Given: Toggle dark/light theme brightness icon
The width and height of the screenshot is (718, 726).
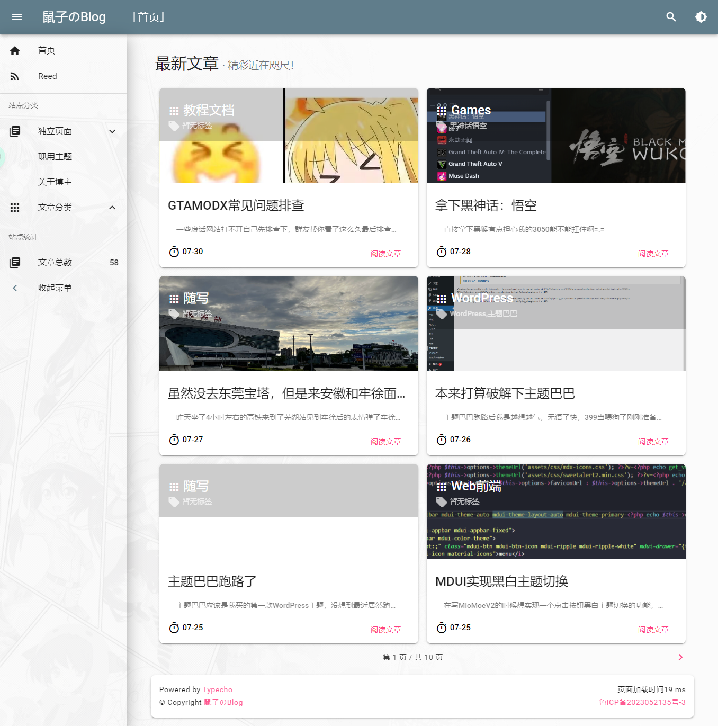Looking at the screenshot, I should 701,17.
